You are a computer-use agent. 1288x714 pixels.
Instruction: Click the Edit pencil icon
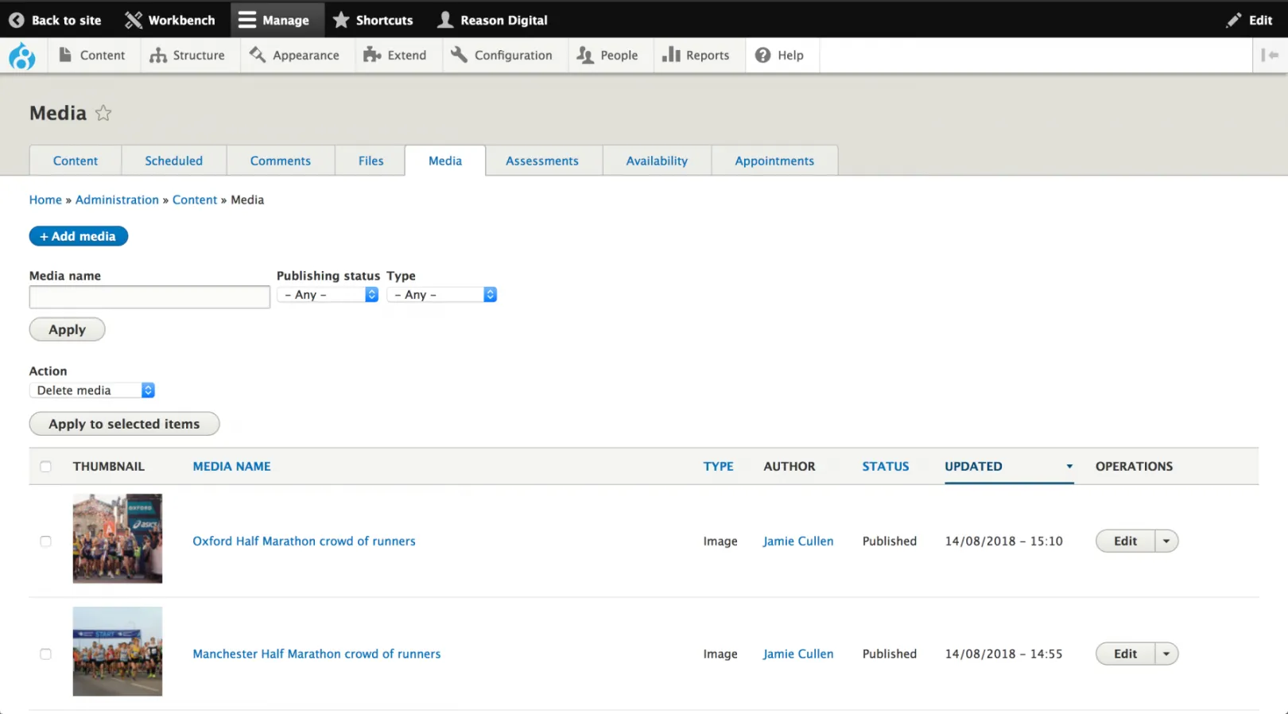click(1233, 20)
